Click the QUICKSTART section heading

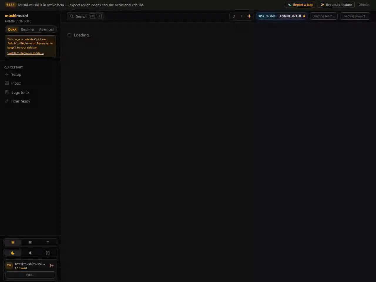tap(14, 68)
